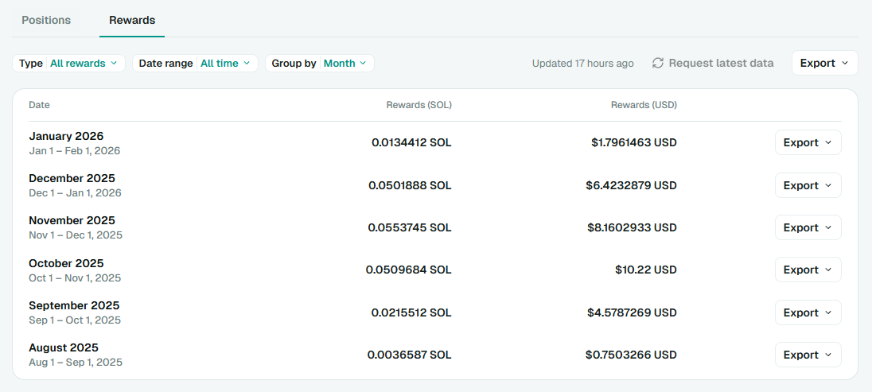Export the December 2025 rewards row
The image size is (872, 392).
pyautogui.click(x=808, y=185)
